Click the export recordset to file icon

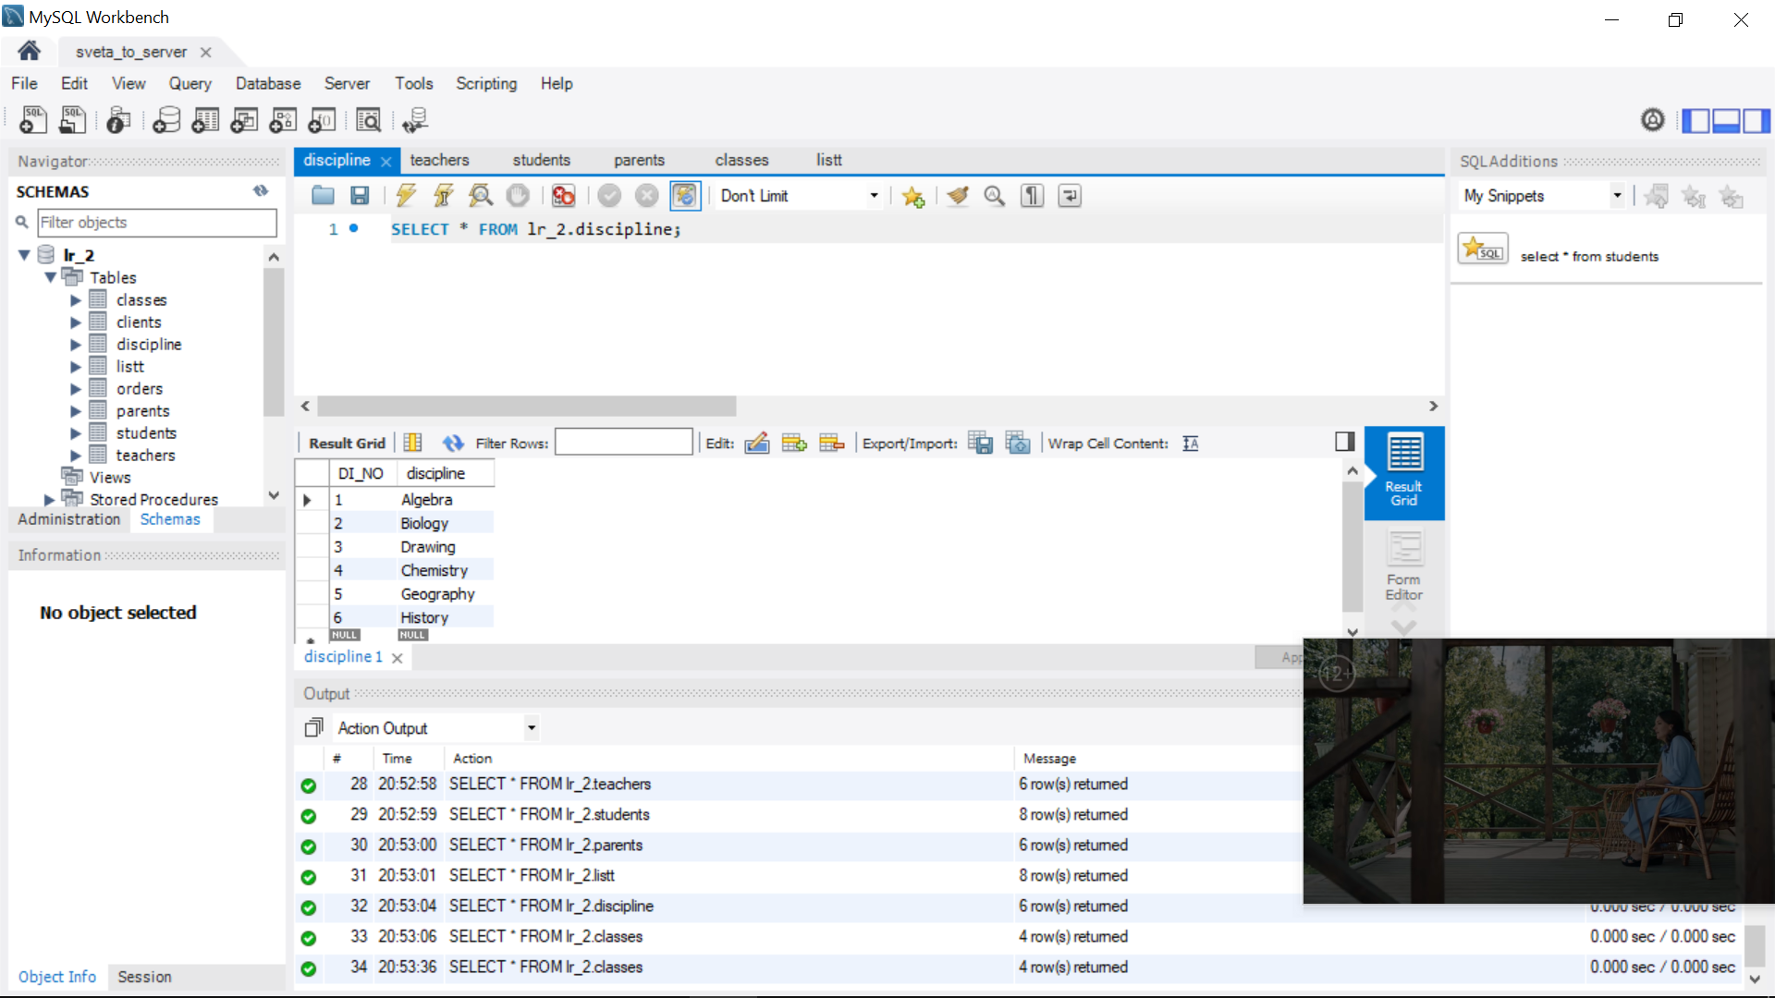click(980, 443)
